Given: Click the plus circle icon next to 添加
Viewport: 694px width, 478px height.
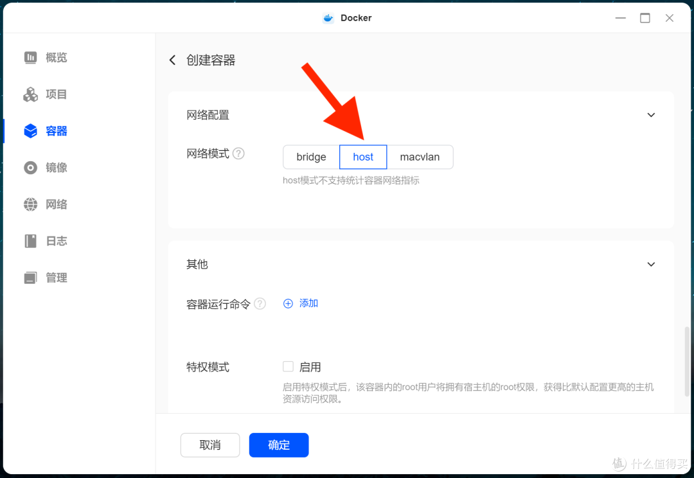Looking at the screenshot, I should click(x=288, y=304).
